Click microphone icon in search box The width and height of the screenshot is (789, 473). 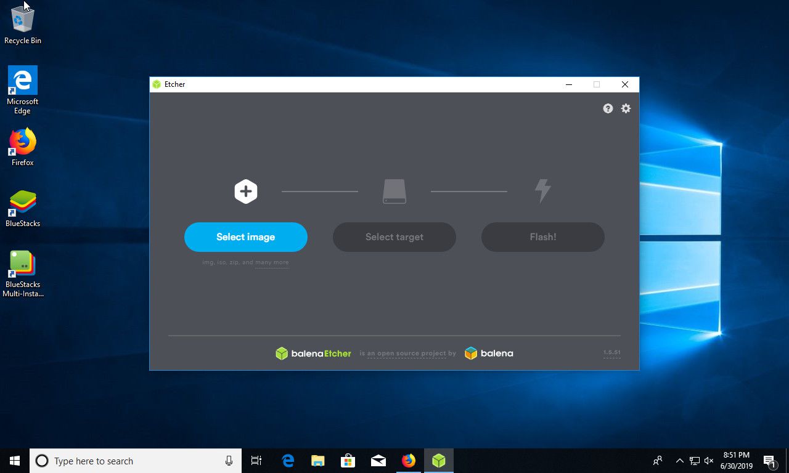(x=229, y=461)
